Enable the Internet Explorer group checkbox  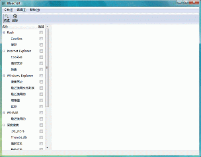[41, 51]
